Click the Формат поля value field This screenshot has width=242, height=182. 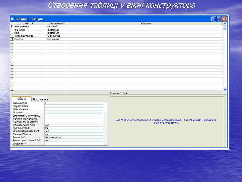[74, 106]
